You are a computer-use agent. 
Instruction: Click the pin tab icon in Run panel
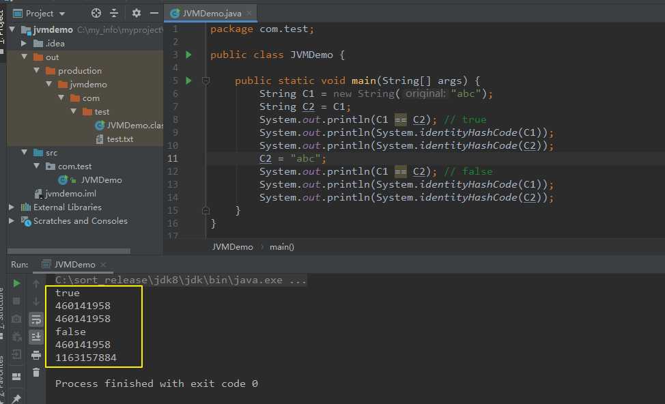[16, 399]
